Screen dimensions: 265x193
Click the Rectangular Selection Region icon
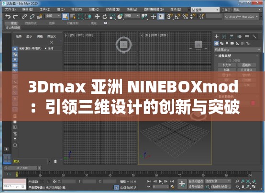81,17
